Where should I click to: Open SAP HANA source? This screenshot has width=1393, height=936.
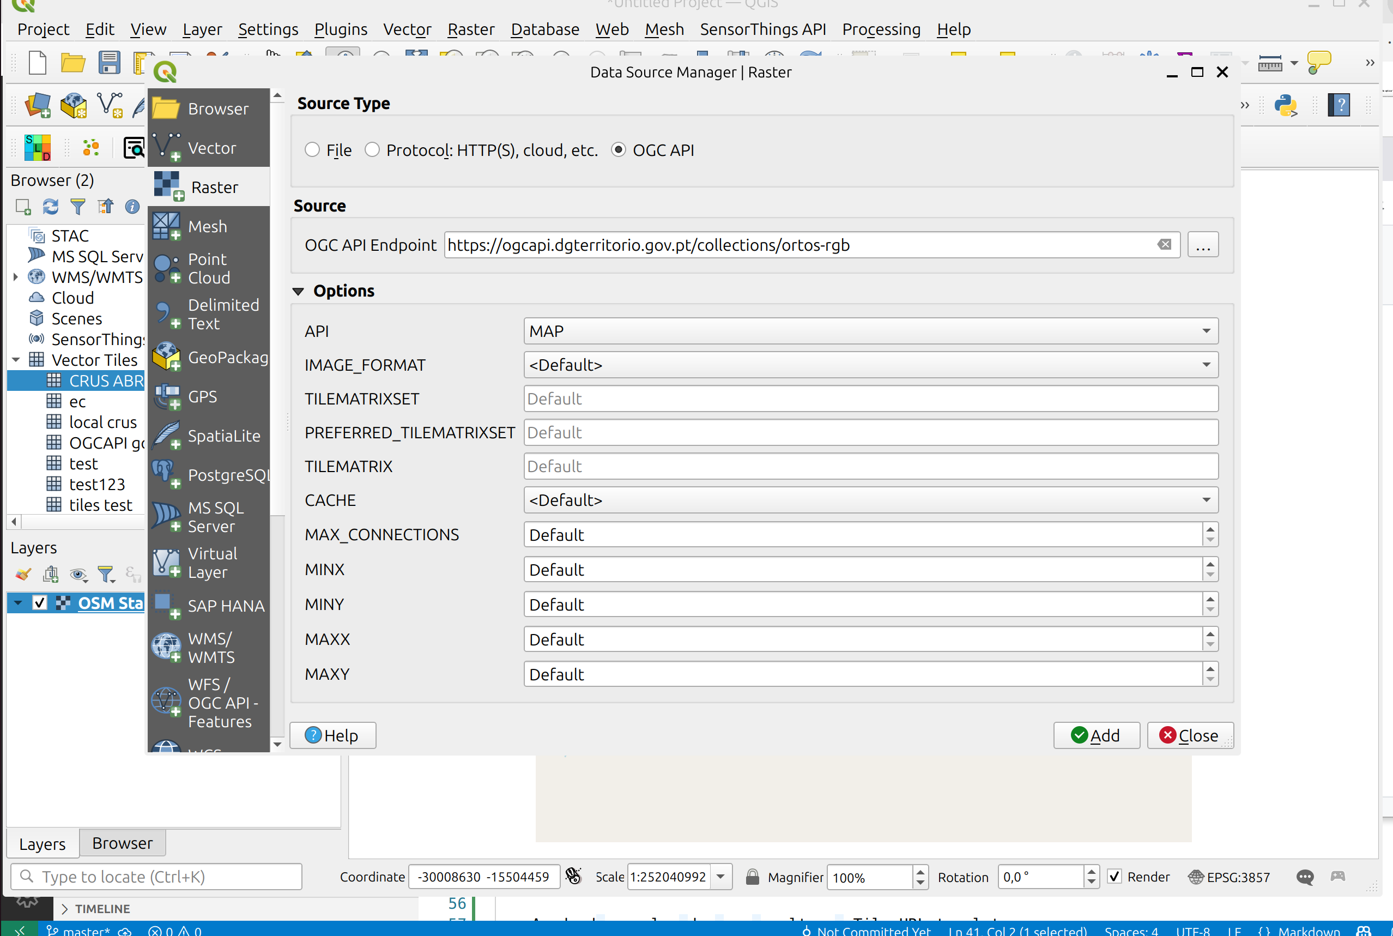209,605
